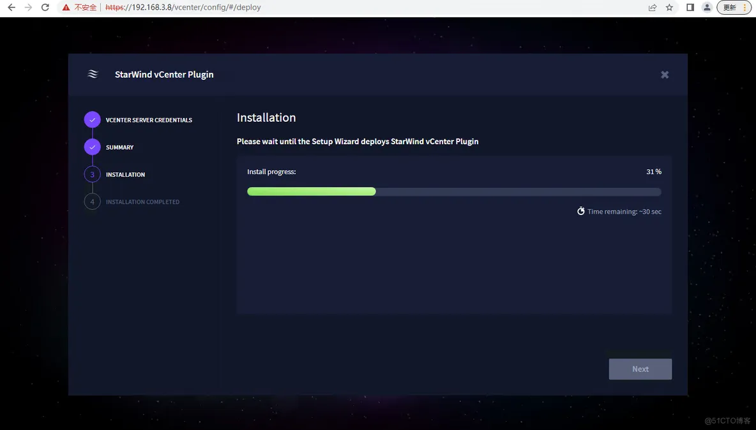Select the step 4 circle icon
756x430 pixels.
point(92,202)
